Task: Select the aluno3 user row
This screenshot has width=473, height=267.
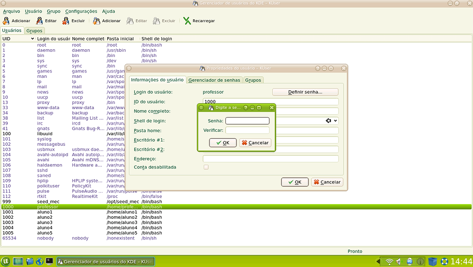Action: click(x=236, y=223)
